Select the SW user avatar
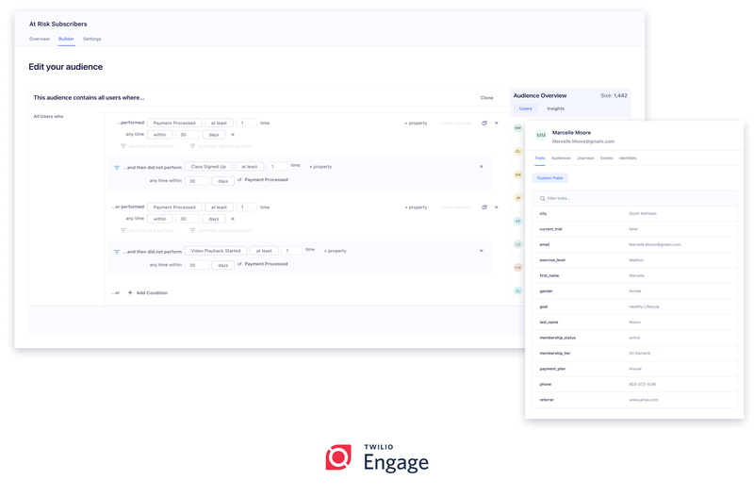Image resolution: width=754 pixels, height=497 pixels. point(517,174)
